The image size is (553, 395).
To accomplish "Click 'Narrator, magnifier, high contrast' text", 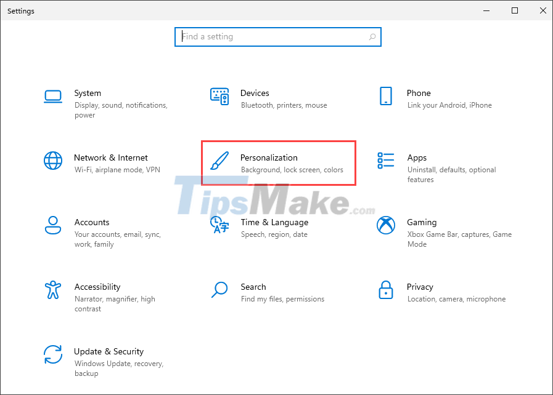I will tap(115, 304).
